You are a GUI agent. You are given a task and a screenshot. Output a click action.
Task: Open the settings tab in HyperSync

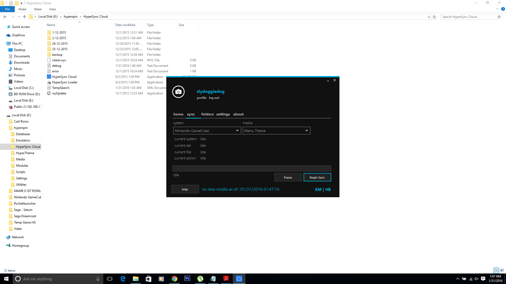[223, 114]
